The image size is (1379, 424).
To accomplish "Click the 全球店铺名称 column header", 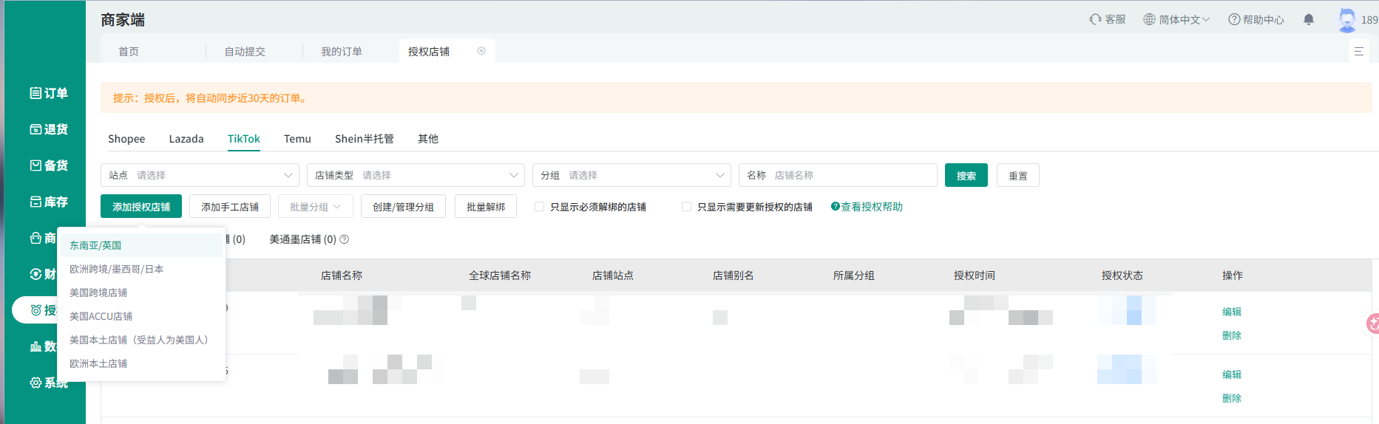I will pos(500,276).
